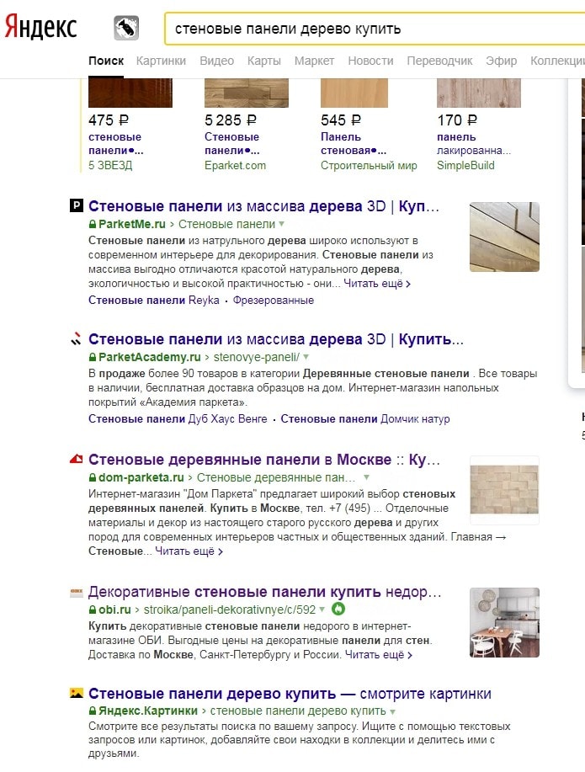The height and width of the screenshot is (772, 585).
Task: Click the red dom-parketa.ru favicon
Action: [77, 460]
